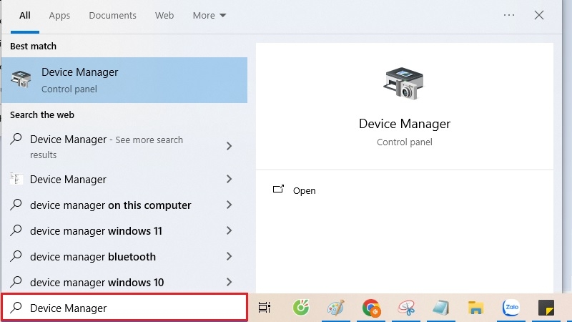Expand arrow for 'device manager on this computer'

(x=229, y=205)
